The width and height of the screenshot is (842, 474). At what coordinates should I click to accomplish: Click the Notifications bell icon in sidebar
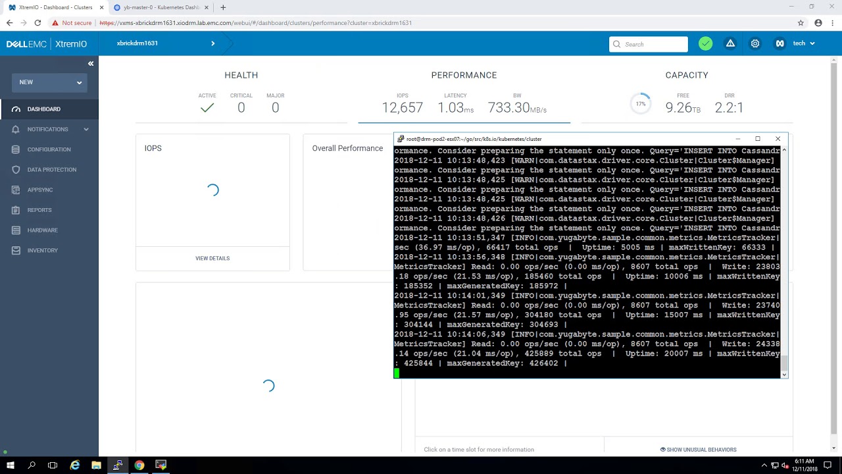[16, 129]
